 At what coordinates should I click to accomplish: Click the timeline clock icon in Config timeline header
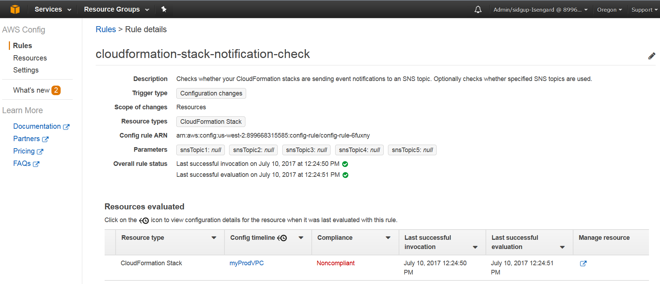[282, 238]
